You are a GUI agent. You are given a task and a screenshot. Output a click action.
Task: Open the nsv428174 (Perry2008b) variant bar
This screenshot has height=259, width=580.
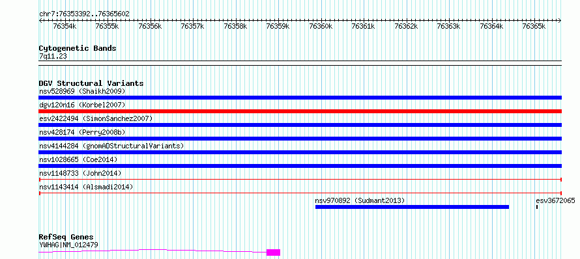tap(300, 139)
